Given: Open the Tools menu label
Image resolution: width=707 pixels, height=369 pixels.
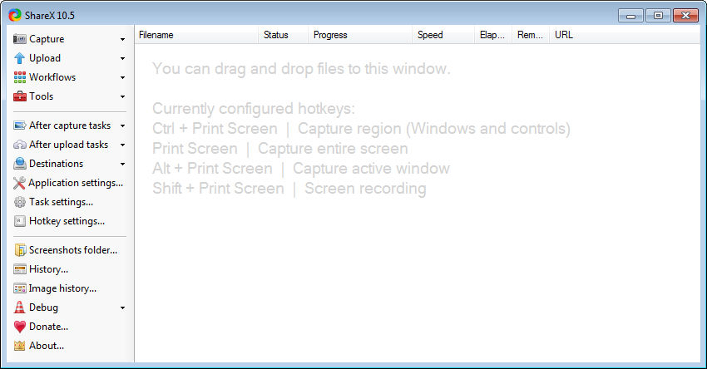Looking at the screenshot, I should tap(41, 96).
